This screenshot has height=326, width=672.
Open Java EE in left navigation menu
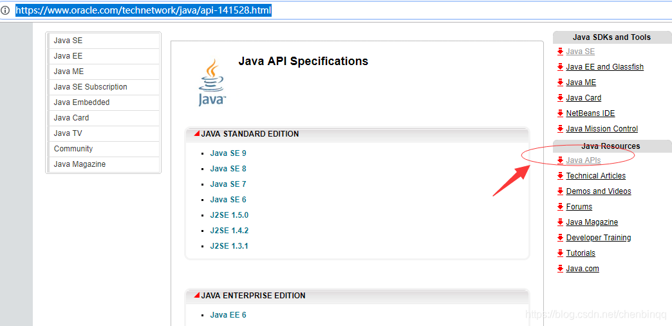[x=103, y=56]
